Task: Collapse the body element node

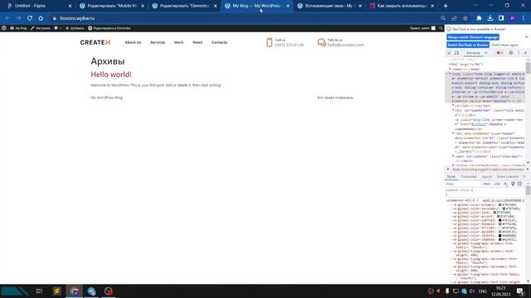Action: (x=450, y=74)
